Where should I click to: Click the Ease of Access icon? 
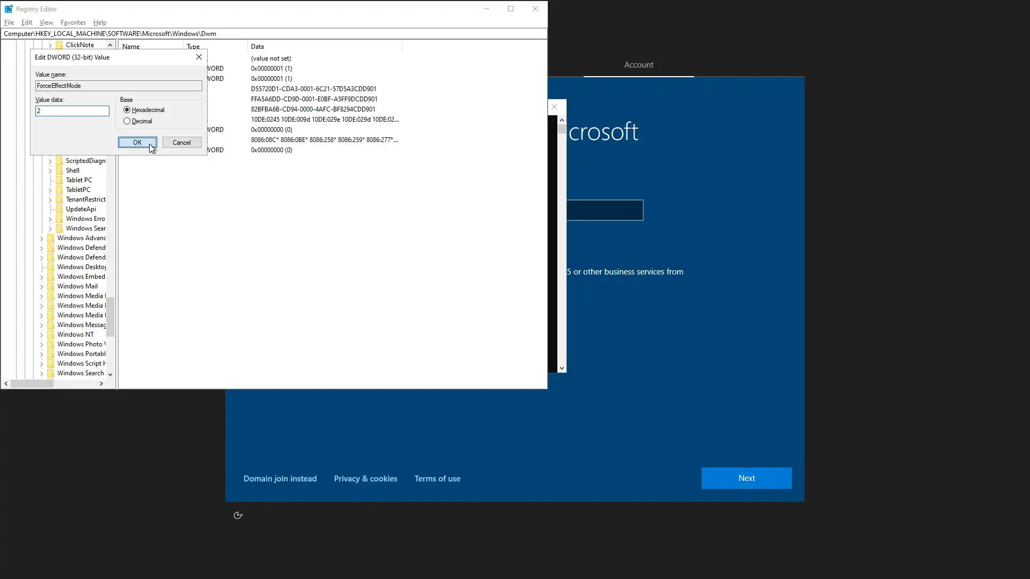coord(238,515)
